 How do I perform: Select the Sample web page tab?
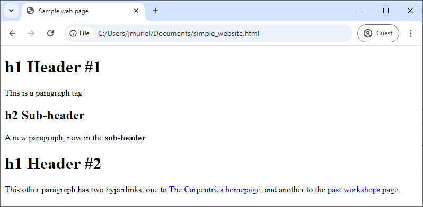pyautogui.click(x=83, y=11)
